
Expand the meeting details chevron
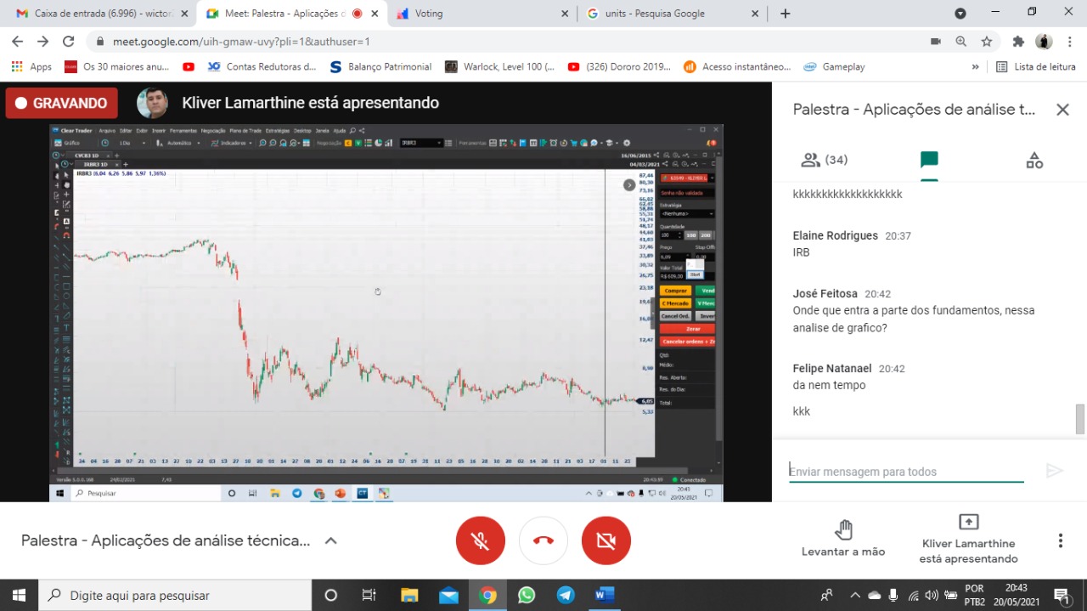click(x=331, y=540)
